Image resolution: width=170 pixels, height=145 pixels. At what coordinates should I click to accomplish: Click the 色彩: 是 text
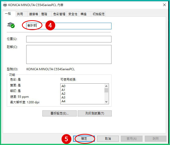pos(15,80)
